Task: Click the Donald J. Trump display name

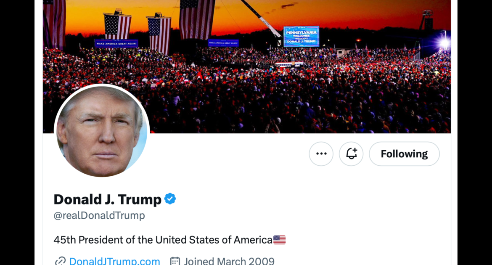Action: [107, 199]
